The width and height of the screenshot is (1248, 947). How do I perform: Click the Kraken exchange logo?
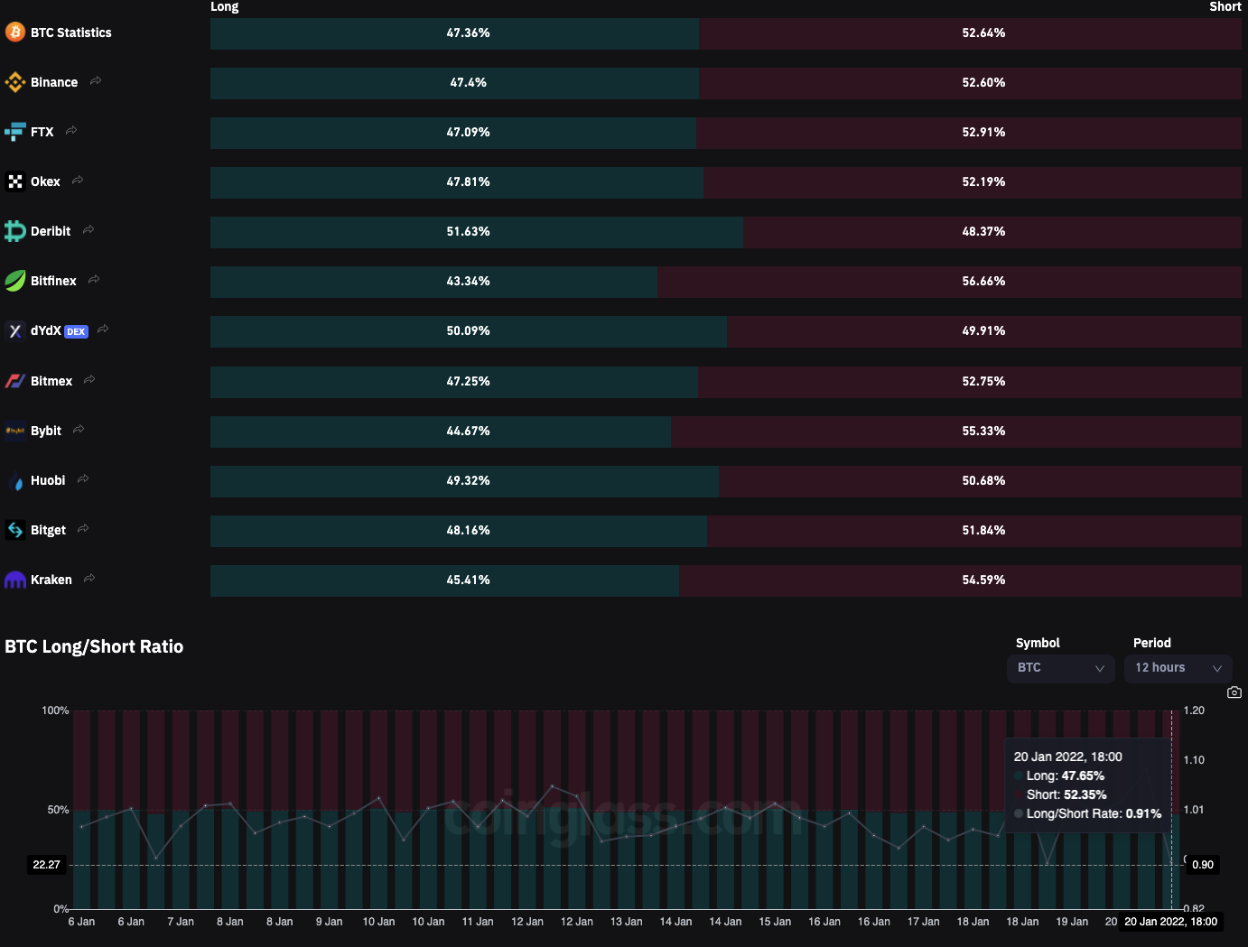(15, 580)
